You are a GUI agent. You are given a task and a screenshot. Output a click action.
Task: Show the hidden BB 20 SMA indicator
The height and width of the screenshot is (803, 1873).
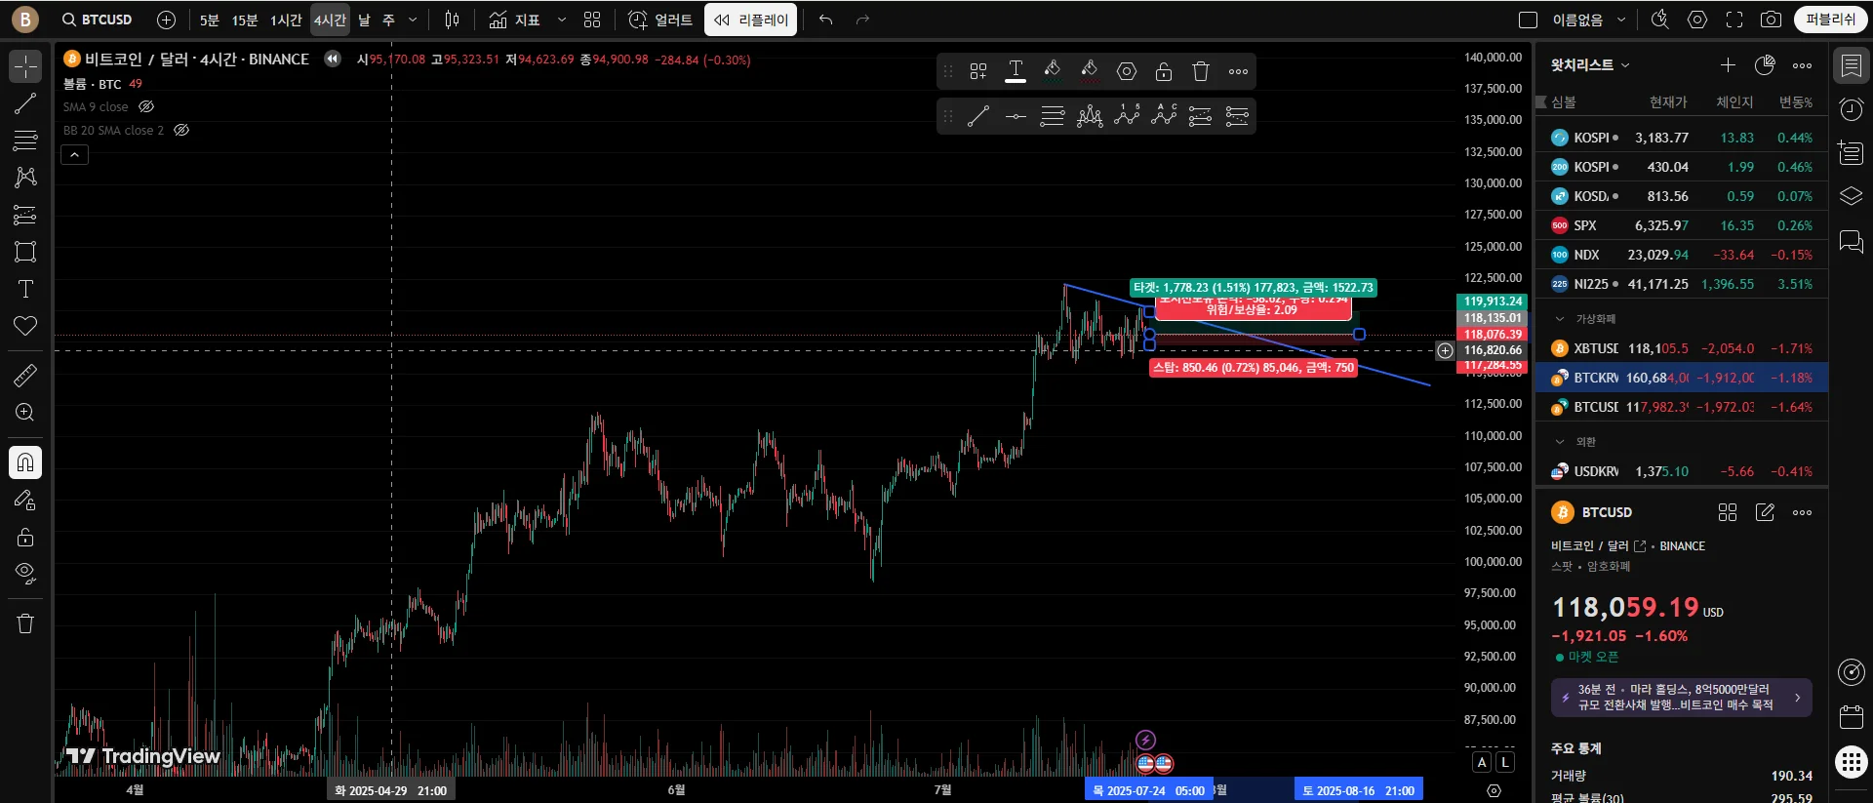coord(181,130)
